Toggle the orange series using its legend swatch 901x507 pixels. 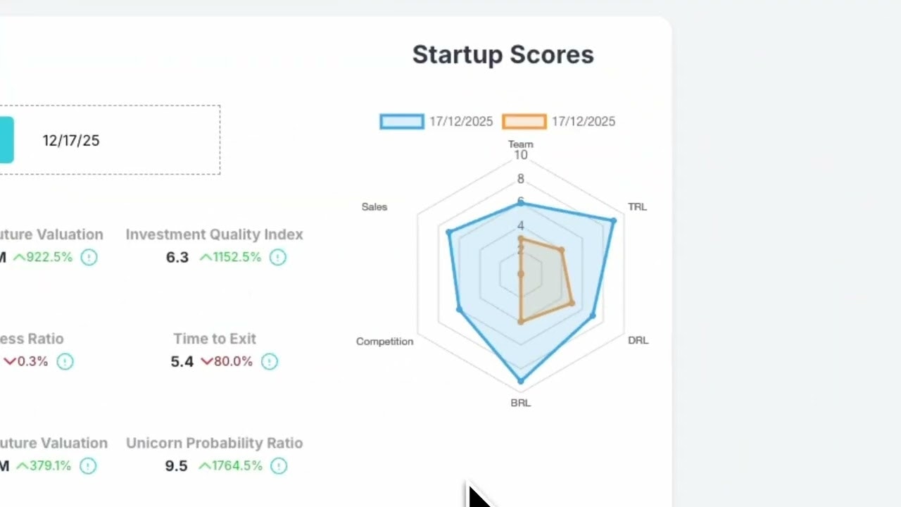tap(524, 121)
